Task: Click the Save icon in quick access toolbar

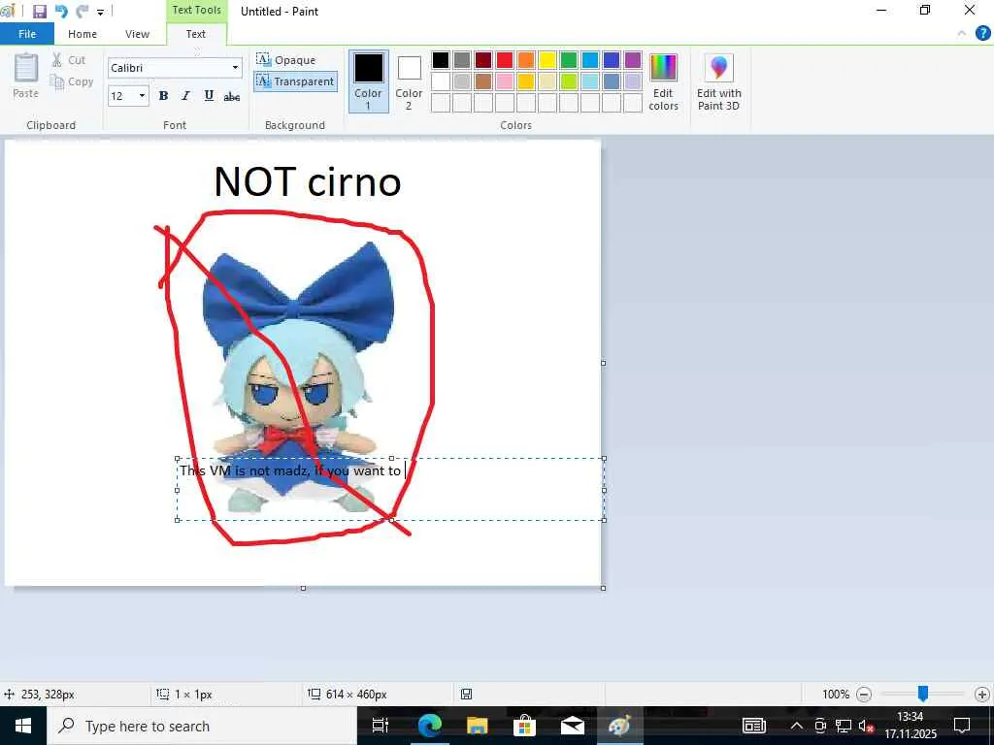Action: [39, 11]
